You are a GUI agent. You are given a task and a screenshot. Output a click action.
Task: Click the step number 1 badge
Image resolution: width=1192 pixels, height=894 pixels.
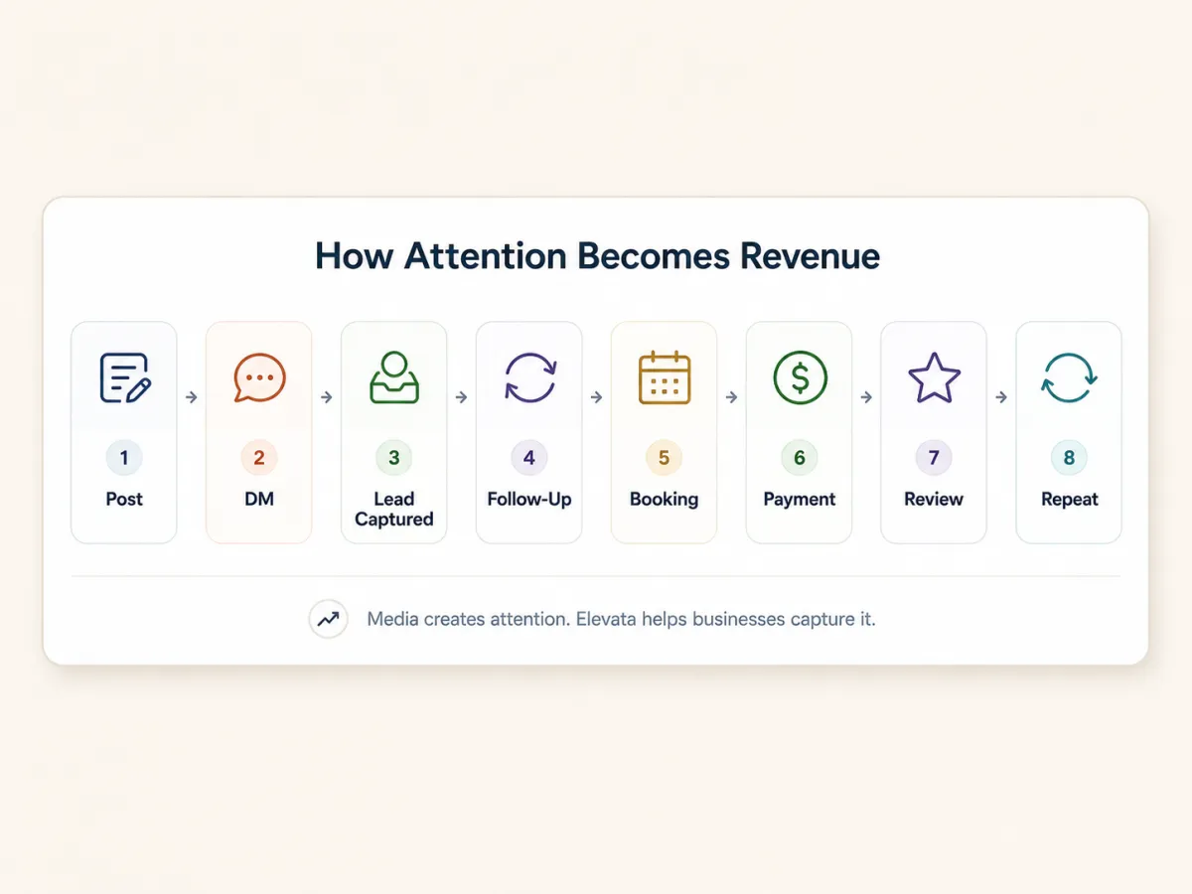[124, 458]
